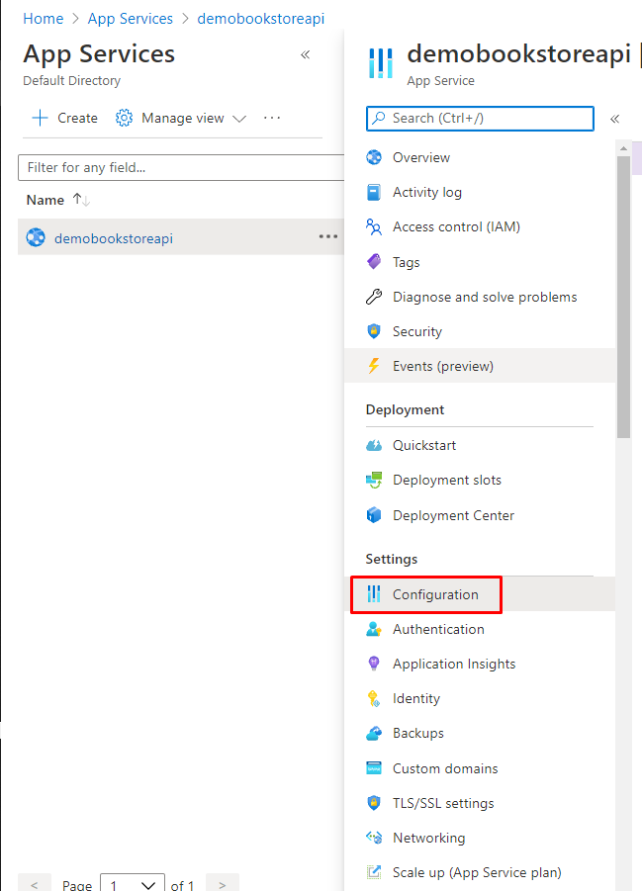Go to App Services breadcrumb link
Screen dimensions: 642x891
(x=131, y=19)
